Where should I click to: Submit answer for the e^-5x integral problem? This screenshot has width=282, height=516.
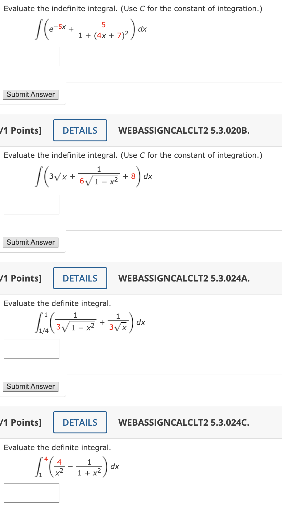pos(30,94)
